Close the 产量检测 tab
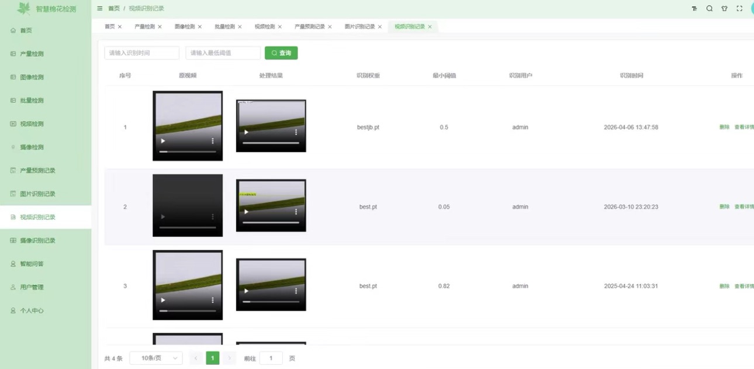This screenshot has width=754, height=369. tap(160, 27)
